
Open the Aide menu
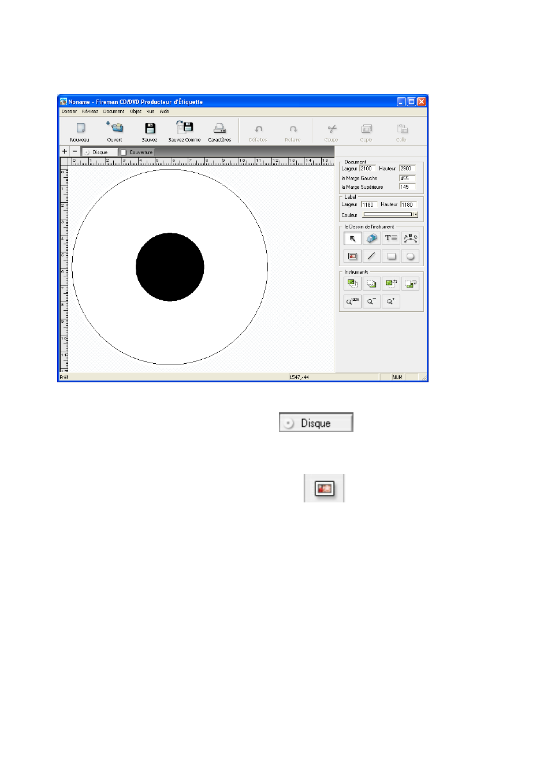[x=165, y=111]
